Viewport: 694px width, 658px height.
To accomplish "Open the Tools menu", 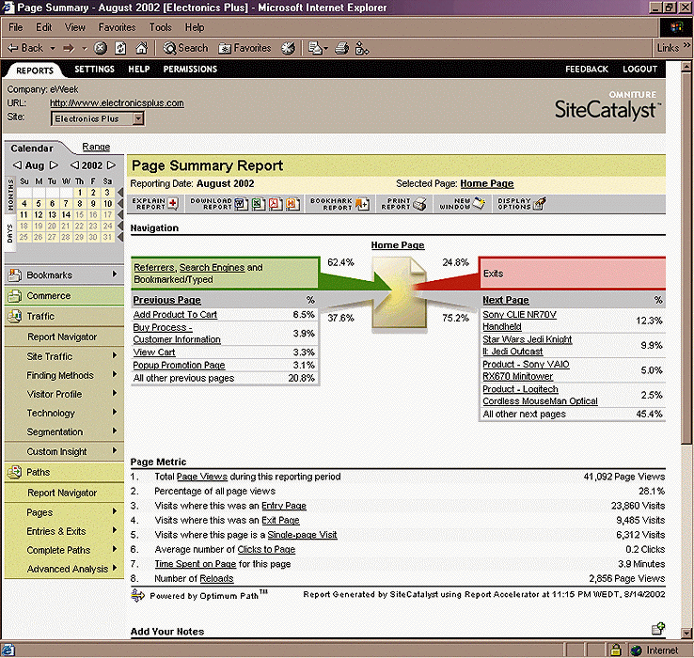I will pos(160,27).
